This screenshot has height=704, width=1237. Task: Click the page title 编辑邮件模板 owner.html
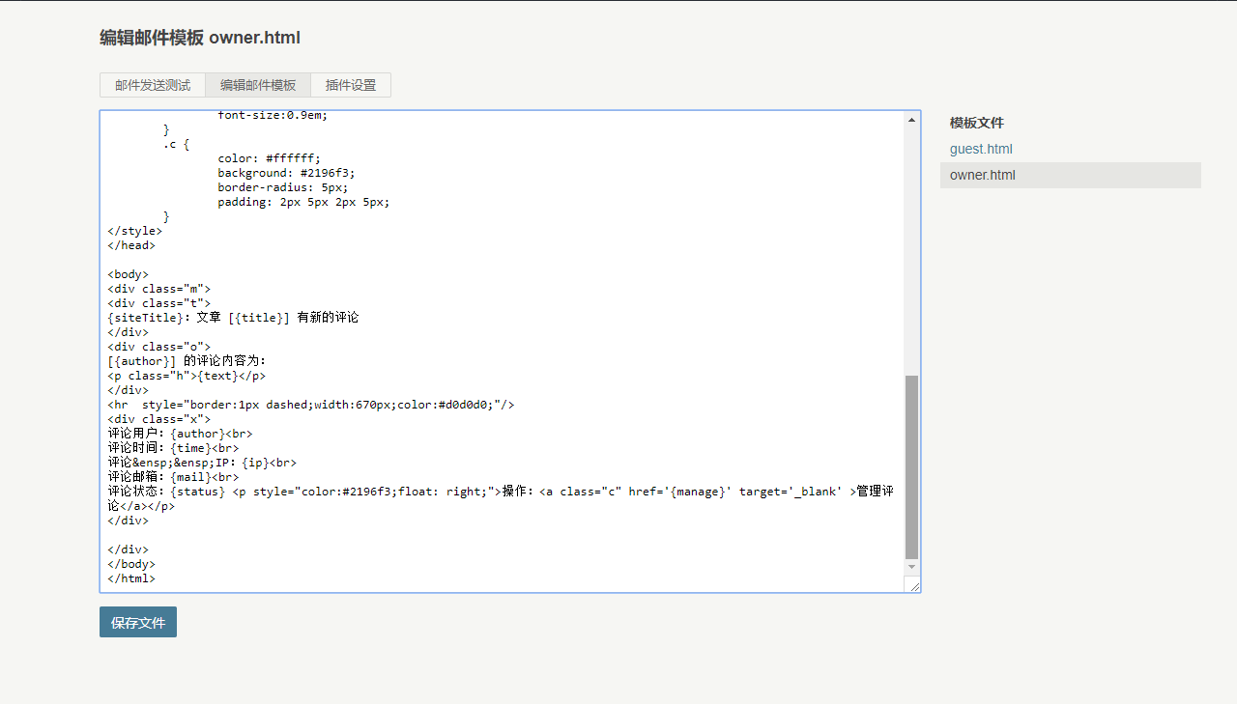[199, 38]
